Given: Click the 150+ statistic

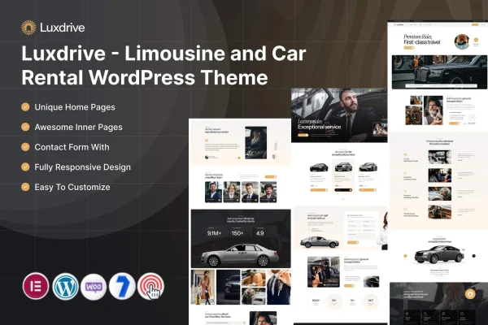Looking at the screenshot, I should point(237,233).
